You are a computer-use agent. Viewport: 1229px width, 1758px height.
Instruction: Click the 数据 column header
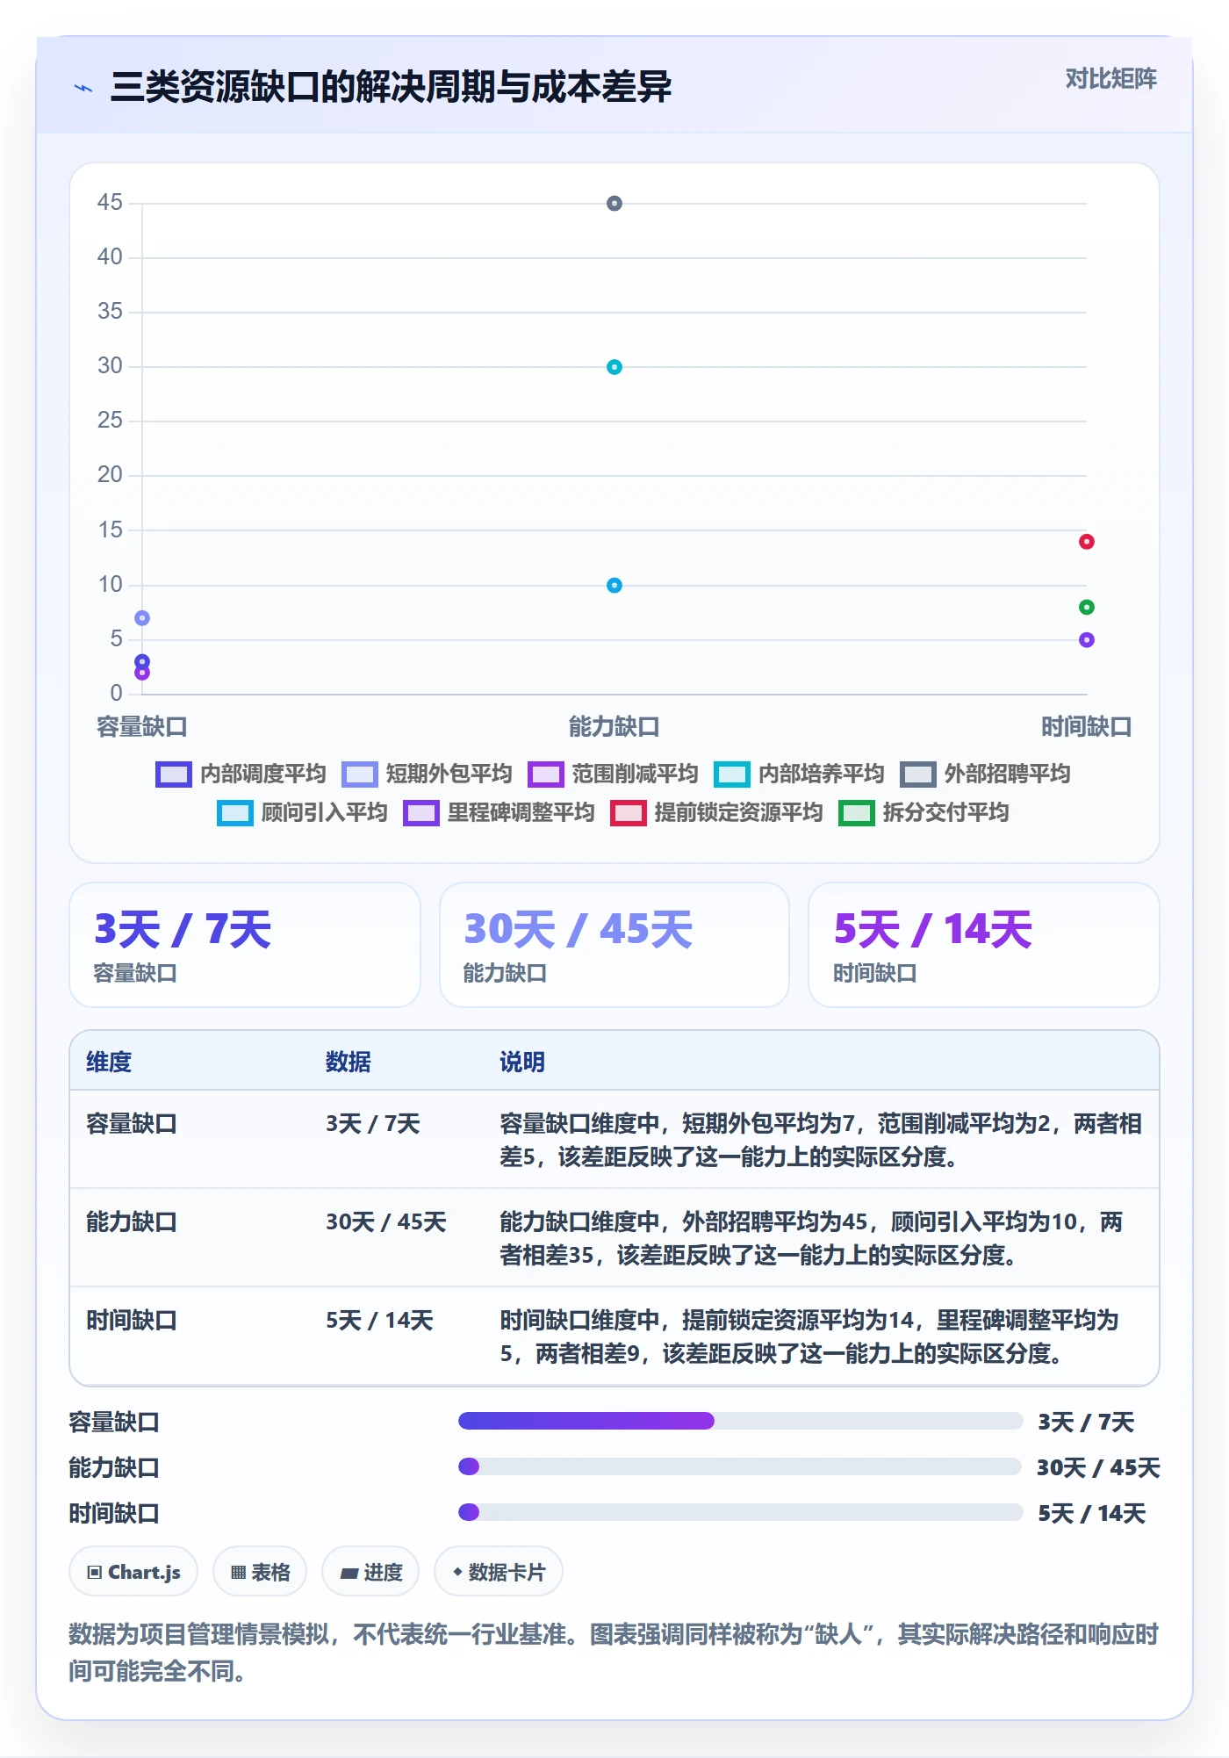coord(349,1062)
